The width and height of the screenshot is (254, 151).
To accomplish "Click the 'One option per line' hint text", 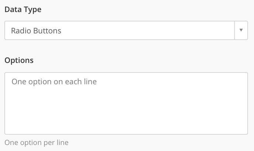I will coord(36,143).
